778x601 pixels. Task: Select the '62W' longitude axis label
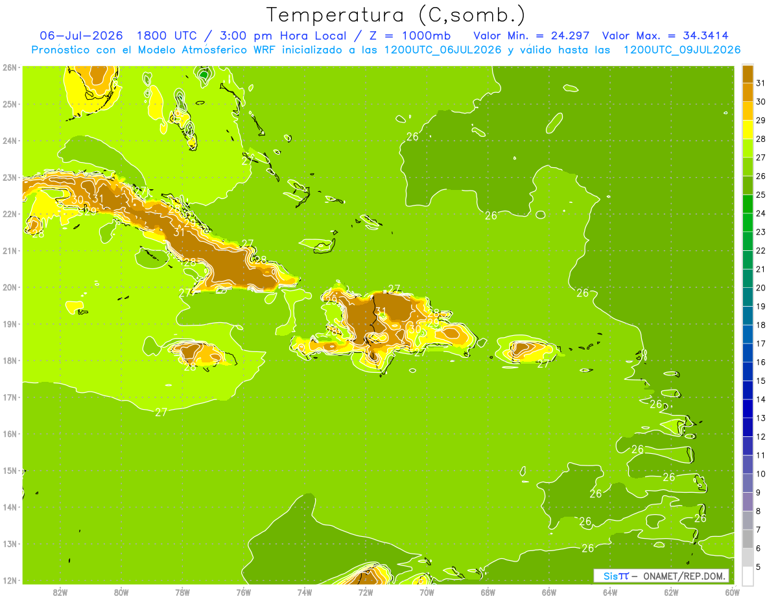(671, 592)
